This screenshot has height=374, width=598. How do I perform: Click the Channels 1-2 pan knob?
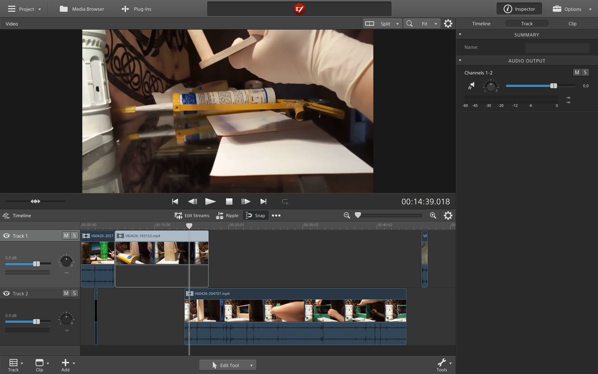(491, 86)
